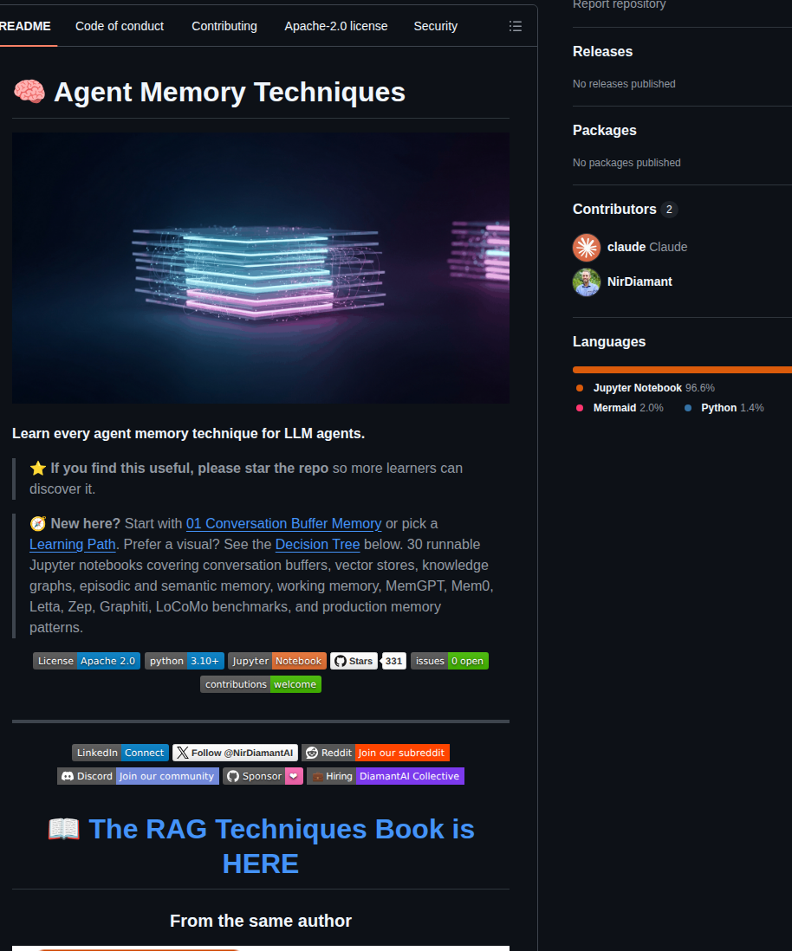Click the python 3.10+ badge
Screen dimensions: 792x951
(185, 661)
